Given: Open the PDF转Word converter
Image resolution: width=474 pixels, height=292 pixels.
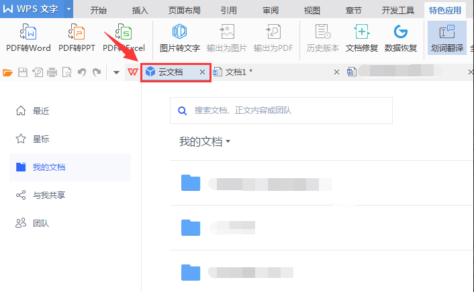Looking at the screenshot, I should (x=28, y=38).
